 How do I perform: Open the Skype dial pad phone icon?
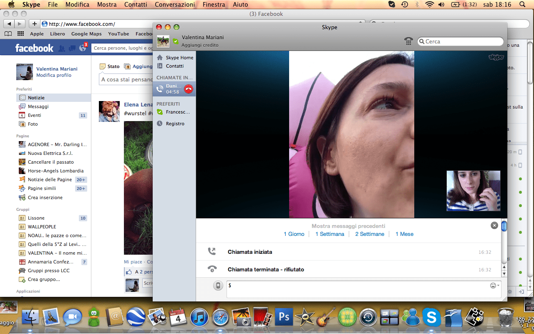tap(409, 41)
